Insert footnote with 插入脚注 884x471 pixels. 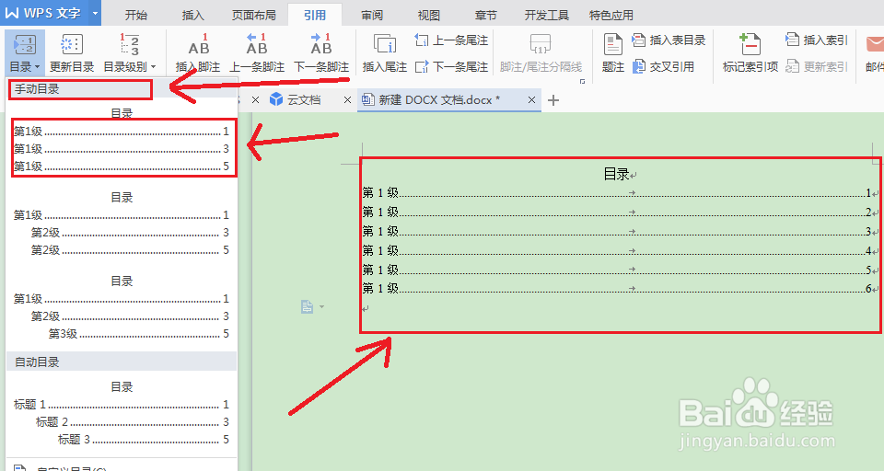pyautogui.click(x=198, y=53)
